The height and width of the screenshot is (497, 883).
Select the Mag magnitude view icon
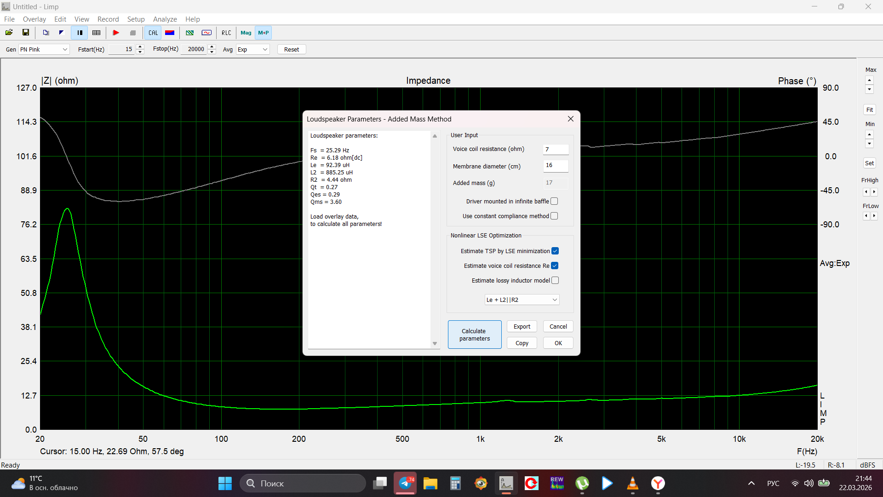coord(246,33)
